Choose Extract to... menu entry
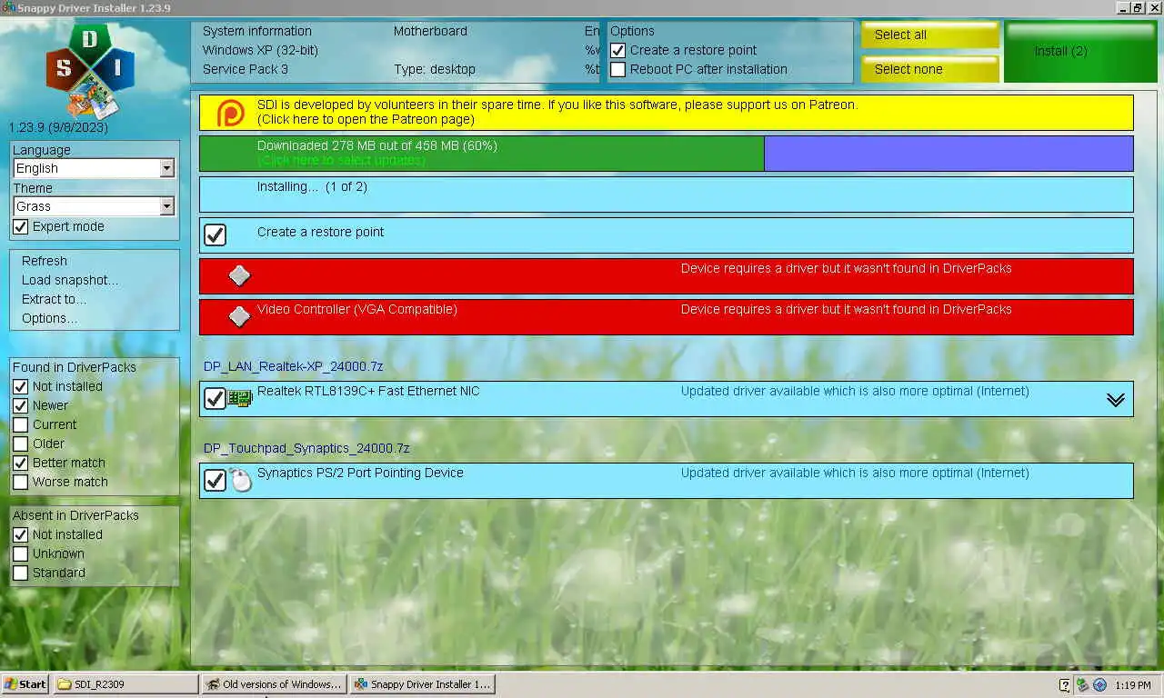This screenshot has width=1164, height=698. click(x=55, y=299)
